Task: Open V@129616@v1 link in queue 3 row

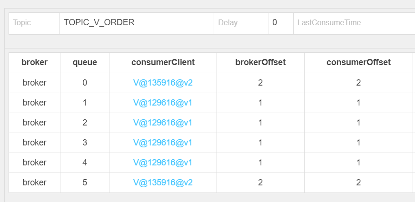Action: [x=163, y=143]
